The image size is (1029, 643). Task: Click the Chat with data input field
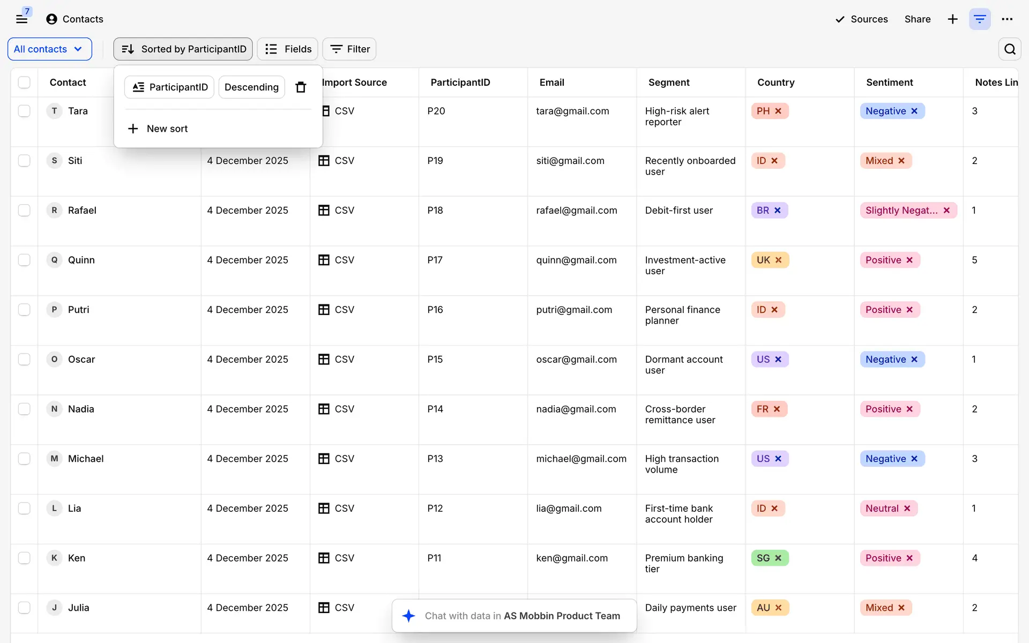click(522, 616)
